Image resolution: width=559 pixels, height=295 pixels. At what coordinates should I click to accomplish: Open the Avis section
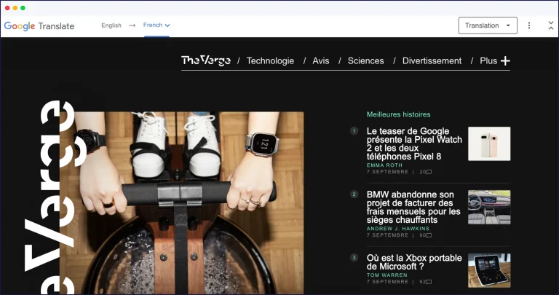(x=321, y=61)
